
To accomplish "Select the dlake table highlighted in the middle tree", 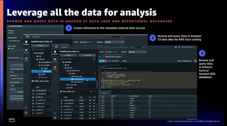I will click(x=41, y=71).
